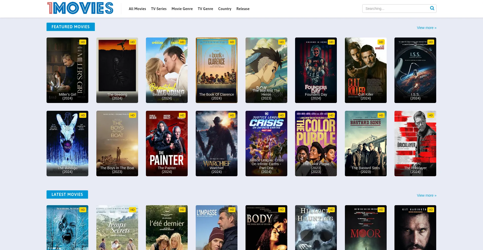The height and width of the screenshot is (250, 483).
Task: Click HD badge on The Windigo poster
Action: click(83, 115)
